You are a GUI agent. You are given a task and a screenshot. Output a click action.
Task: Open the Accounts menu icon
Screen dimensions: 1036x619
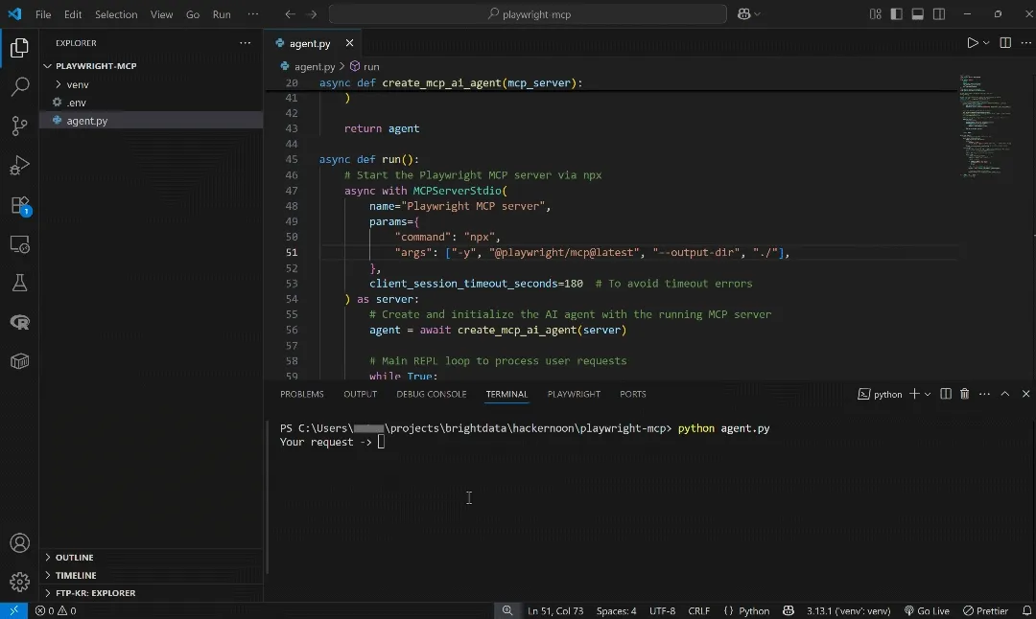20,543
